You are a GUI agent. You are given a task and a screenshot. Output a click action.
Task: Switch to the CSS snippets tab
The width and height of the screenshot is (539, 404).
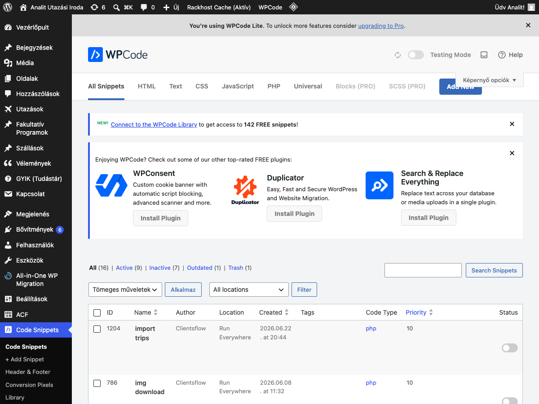click(x=202, y=86)
